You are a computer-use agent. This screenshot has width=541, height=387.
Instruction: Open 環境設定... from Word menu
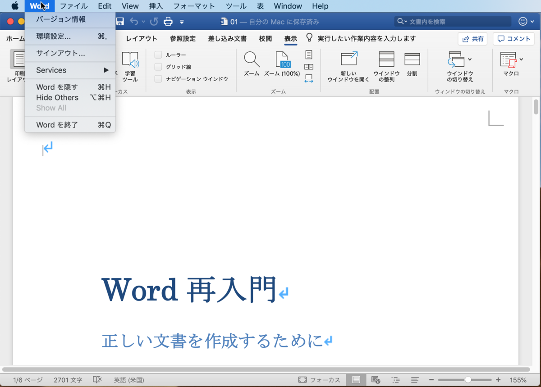(70, 36)
